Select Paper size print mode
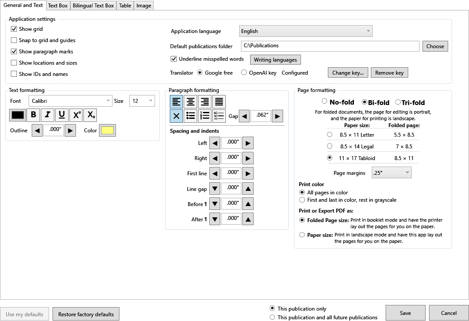The width and height of the screenshot is (469, 321). 302,235
